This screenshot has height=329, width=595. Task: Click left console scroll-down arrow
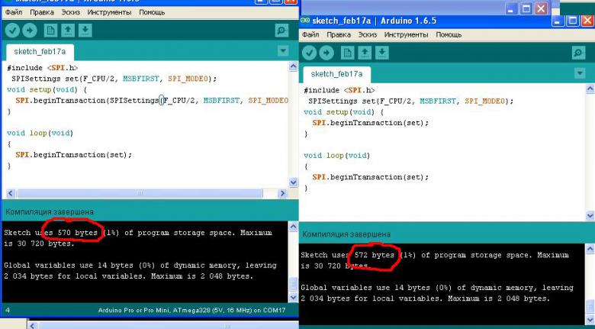(294, 297)
